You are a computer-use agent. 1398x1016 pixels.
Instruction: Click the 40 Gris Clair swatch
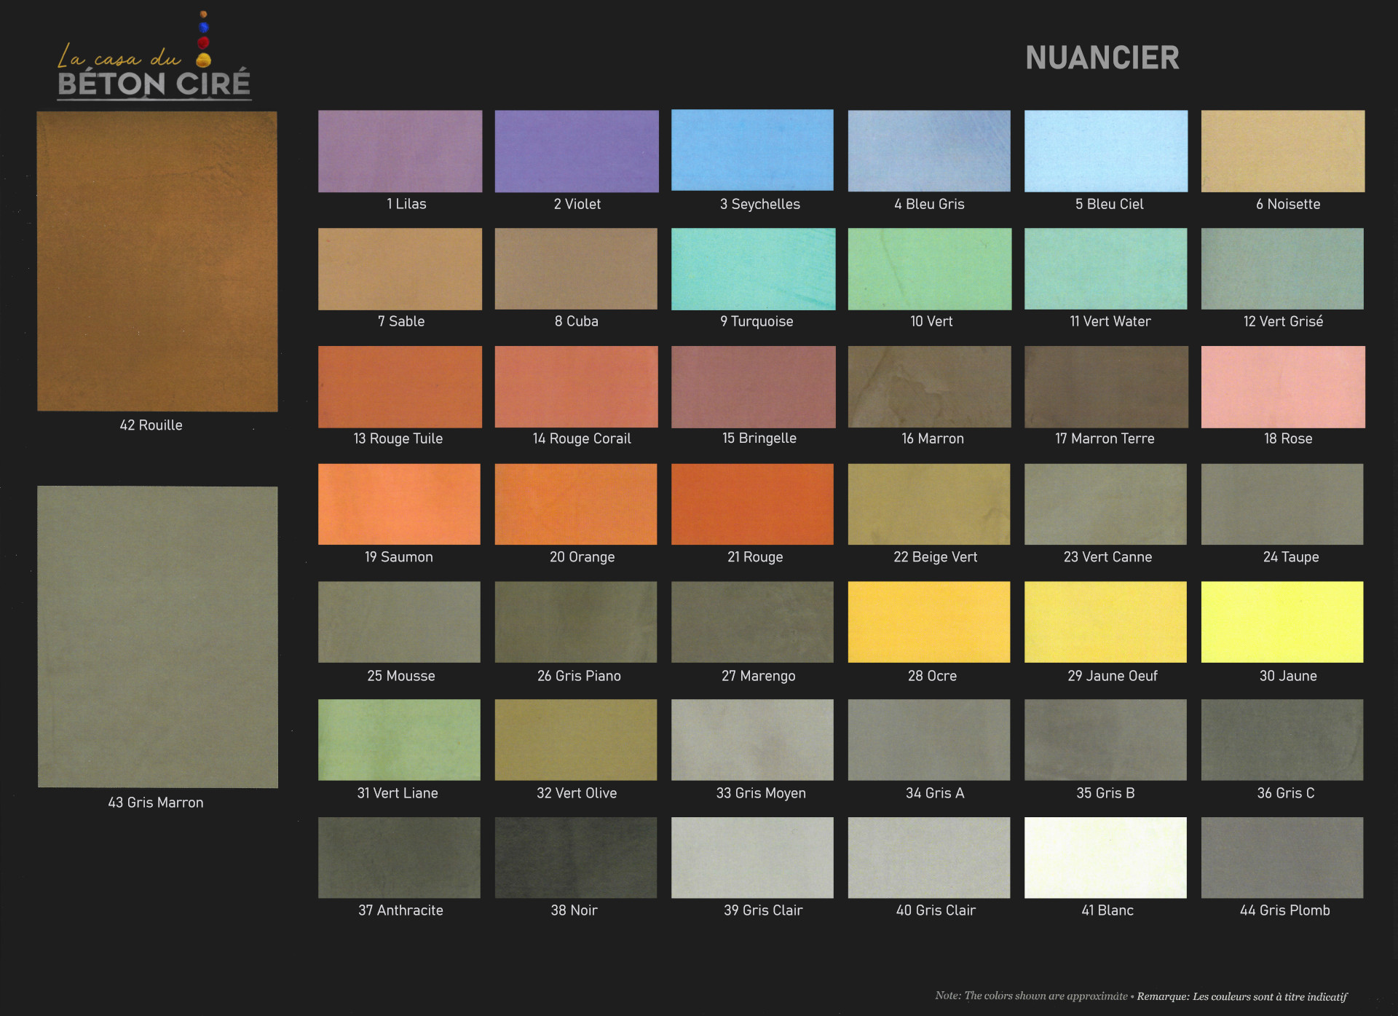point(929,858)
